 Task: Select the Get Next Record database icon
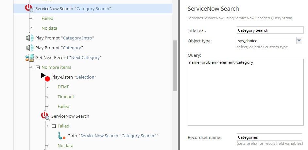tap(30, 58)
